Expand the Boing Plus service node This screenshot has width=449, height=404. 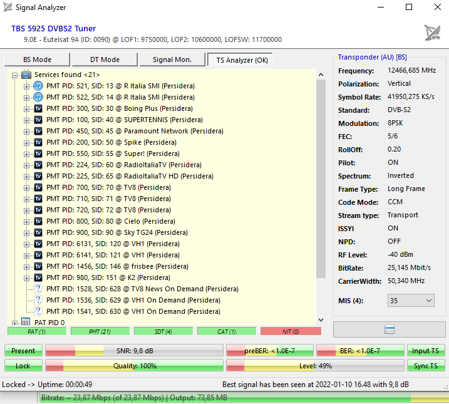pos(26,109)
